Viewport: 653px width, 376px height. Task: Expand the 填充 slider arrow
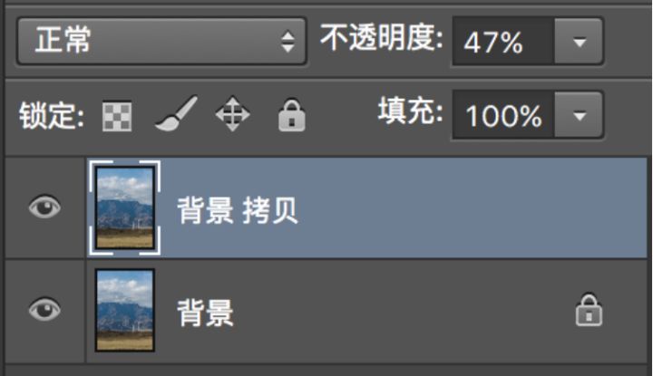tap(580, 115)
